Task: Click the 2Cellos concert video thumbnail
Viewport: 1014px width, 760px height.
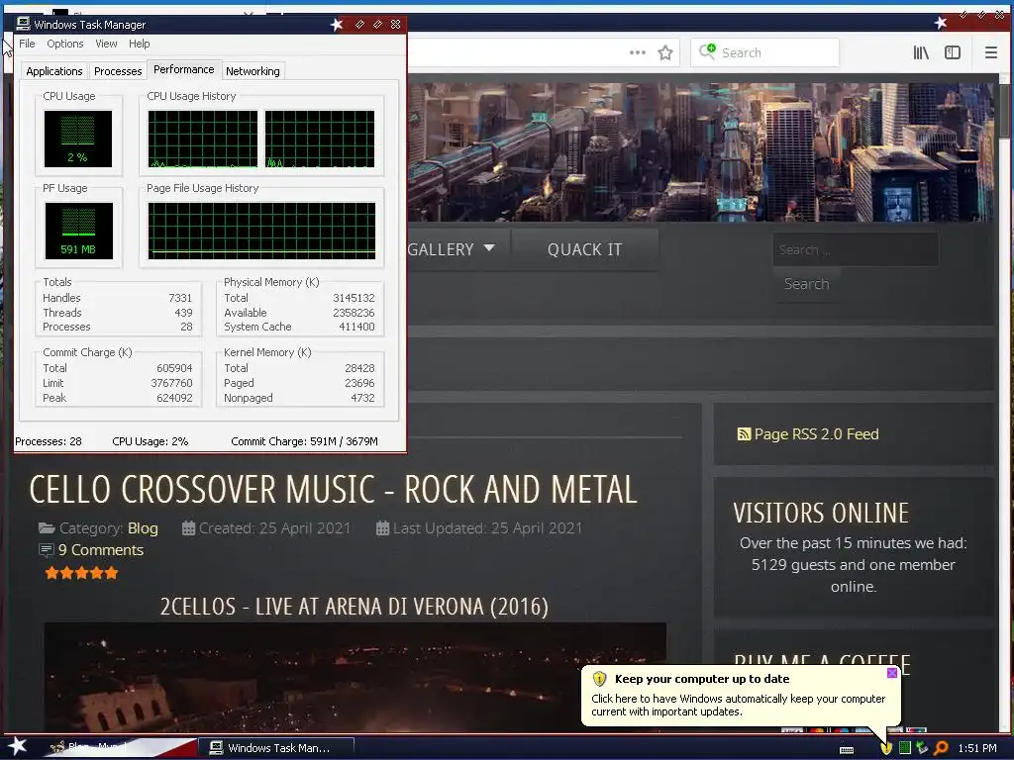Action: [355, 677]
